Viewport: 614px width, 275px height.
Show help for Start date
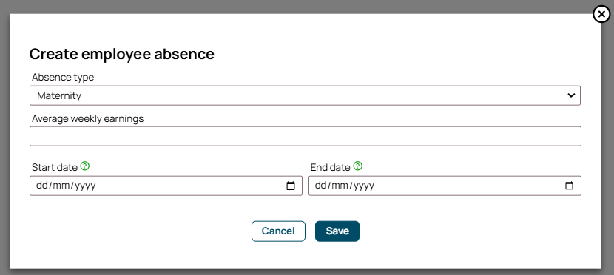click(85, 166)
